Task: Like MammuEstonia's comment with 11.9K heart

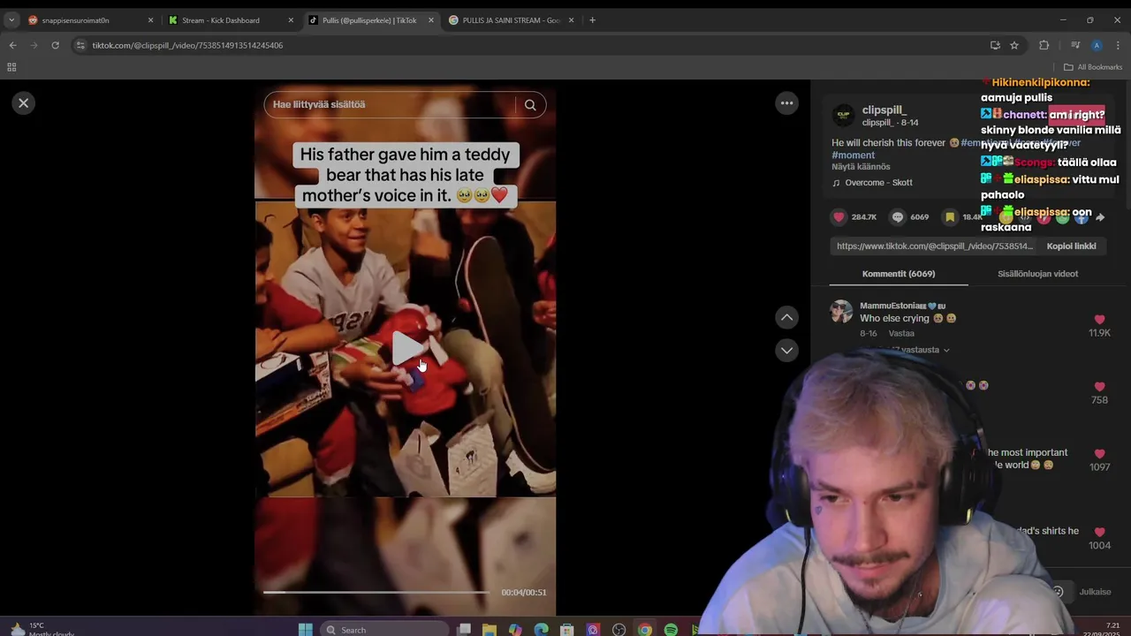Action: [x=1099, y=320]
